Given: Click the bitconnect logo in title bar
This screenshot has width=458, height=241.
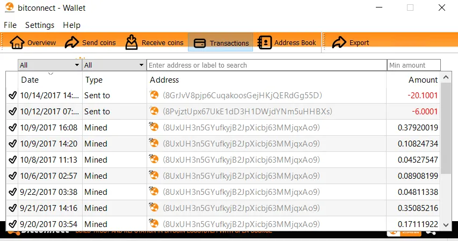Looking at the screenshot, I should tap(9, 8).
